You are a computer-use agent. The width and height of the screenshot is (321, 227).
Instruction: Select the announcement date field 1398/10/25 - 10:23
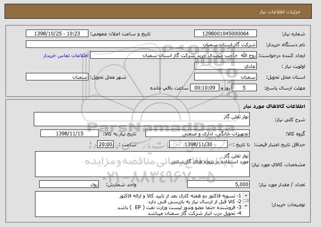pos(57,34)
